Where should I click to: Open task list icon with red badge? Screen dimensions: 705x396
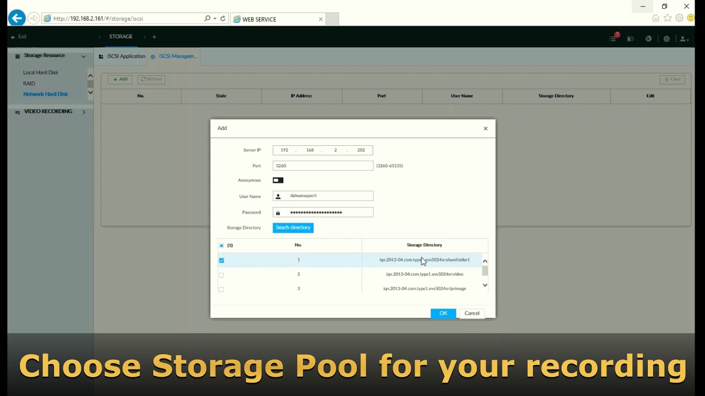tap(614, 38)
